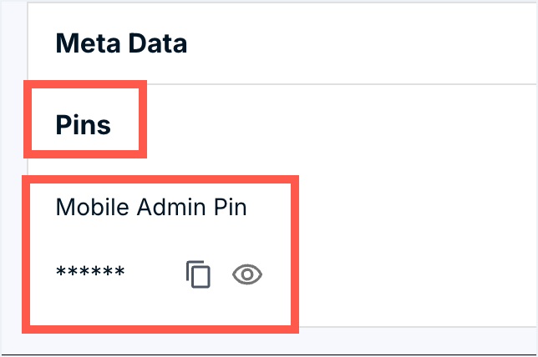This screenshot has width=538, height=357.
Task: Click the "Mobile Admin Pin" field name
Action: pos(151,207)
